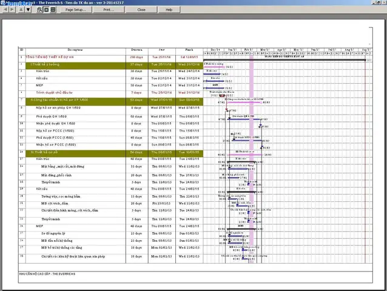
Task: Switch to One Page view
Action: click(x=46, y=10)
